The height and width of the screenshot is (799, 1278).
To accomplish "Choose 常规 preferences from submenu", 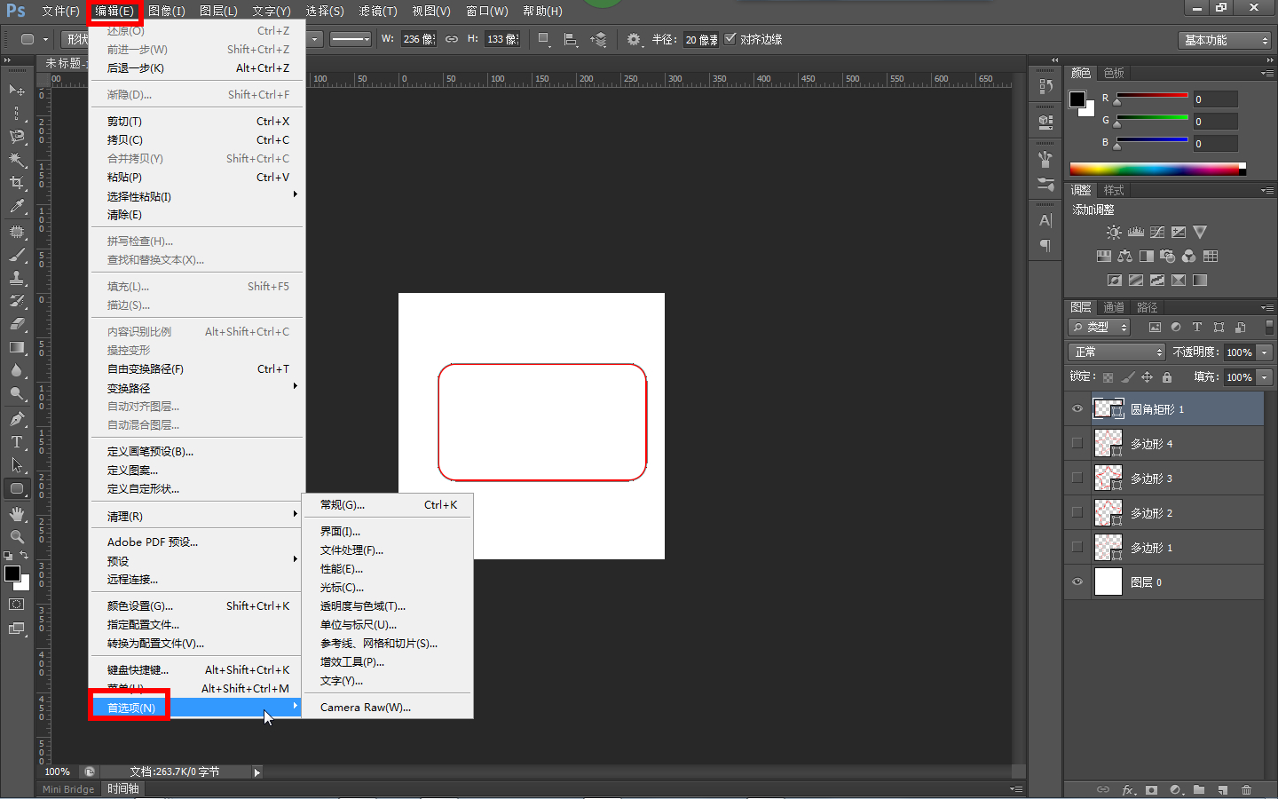I will point(388,504).
